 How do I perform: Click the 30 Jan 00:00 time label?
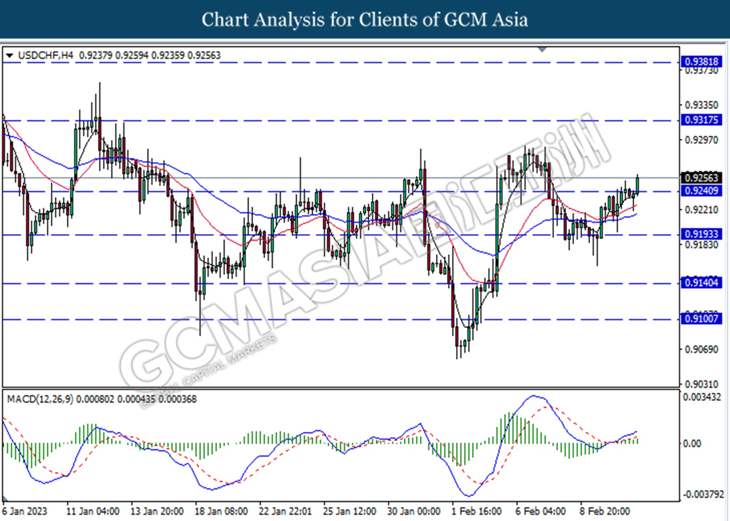click(414, 511)
